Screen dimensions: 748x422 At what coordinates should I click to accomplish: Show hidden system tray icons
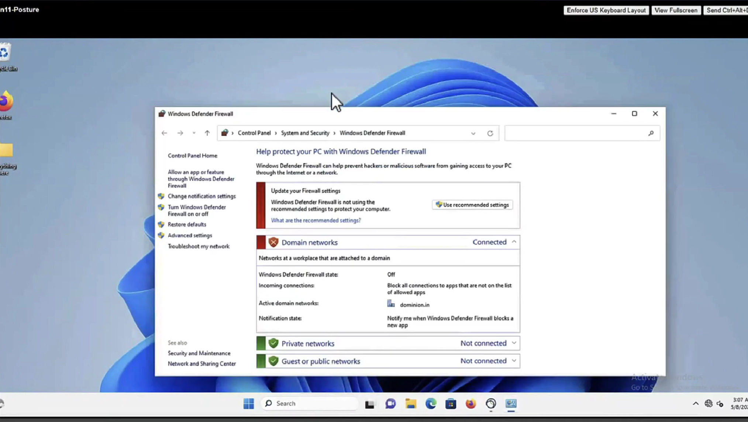pos(695,404)
